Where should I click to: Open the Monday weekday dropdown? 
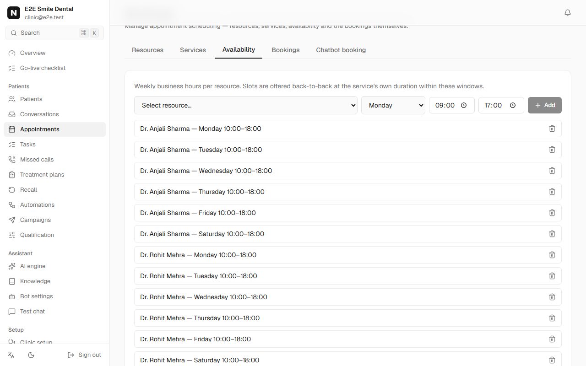pyautogui.click(x=393, y=105)
